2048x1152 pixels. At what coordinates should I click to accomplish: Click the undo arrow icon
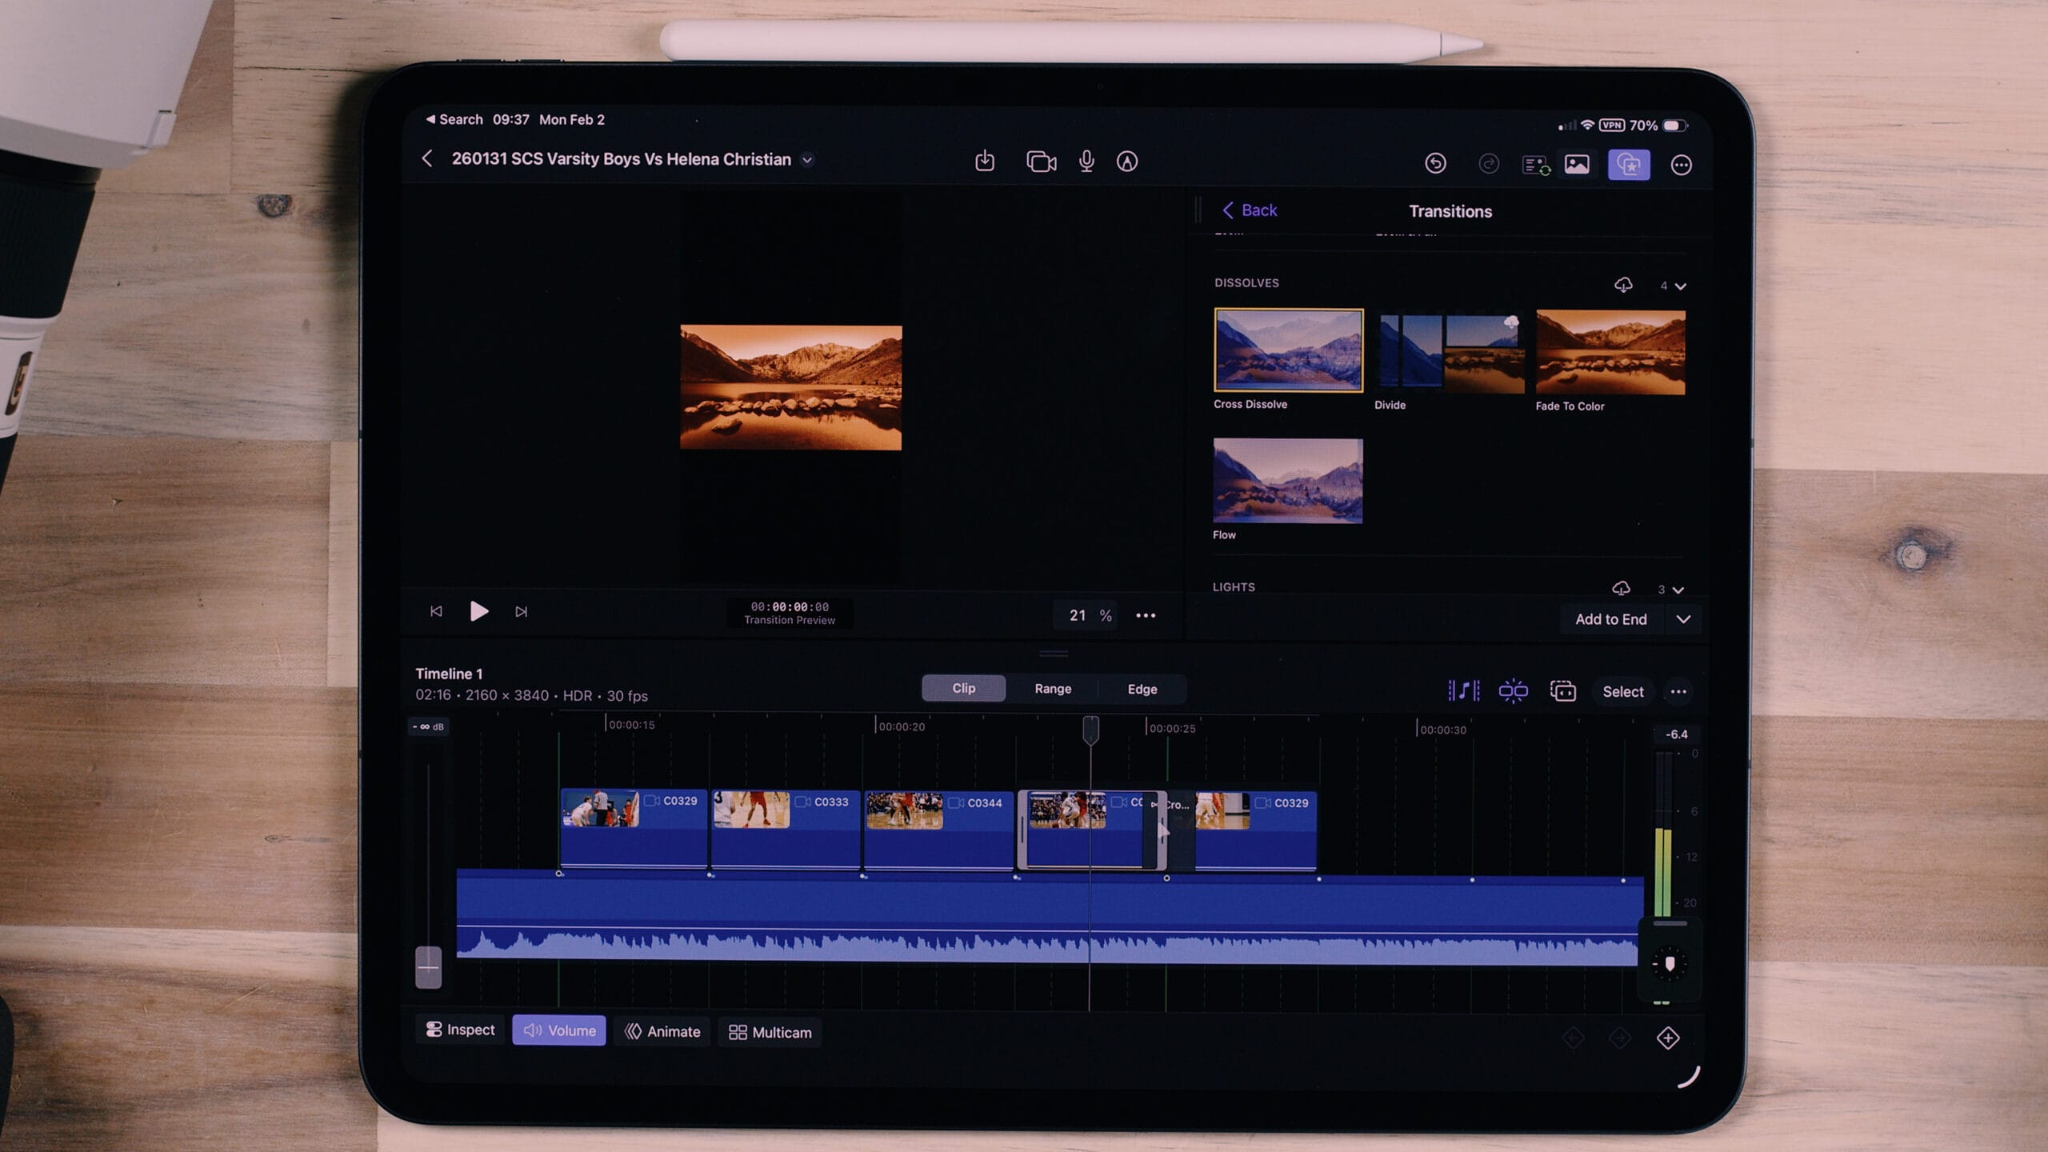[1435, 163]
